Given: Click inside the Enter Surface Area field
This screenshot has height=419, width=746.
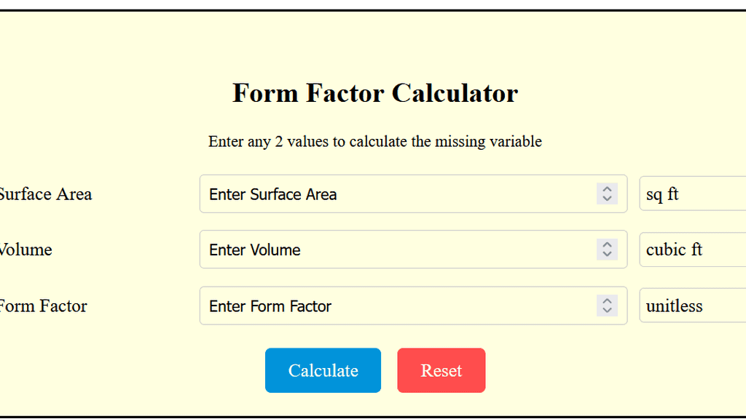Looking at the screenshot, I should tap(364, 194).
